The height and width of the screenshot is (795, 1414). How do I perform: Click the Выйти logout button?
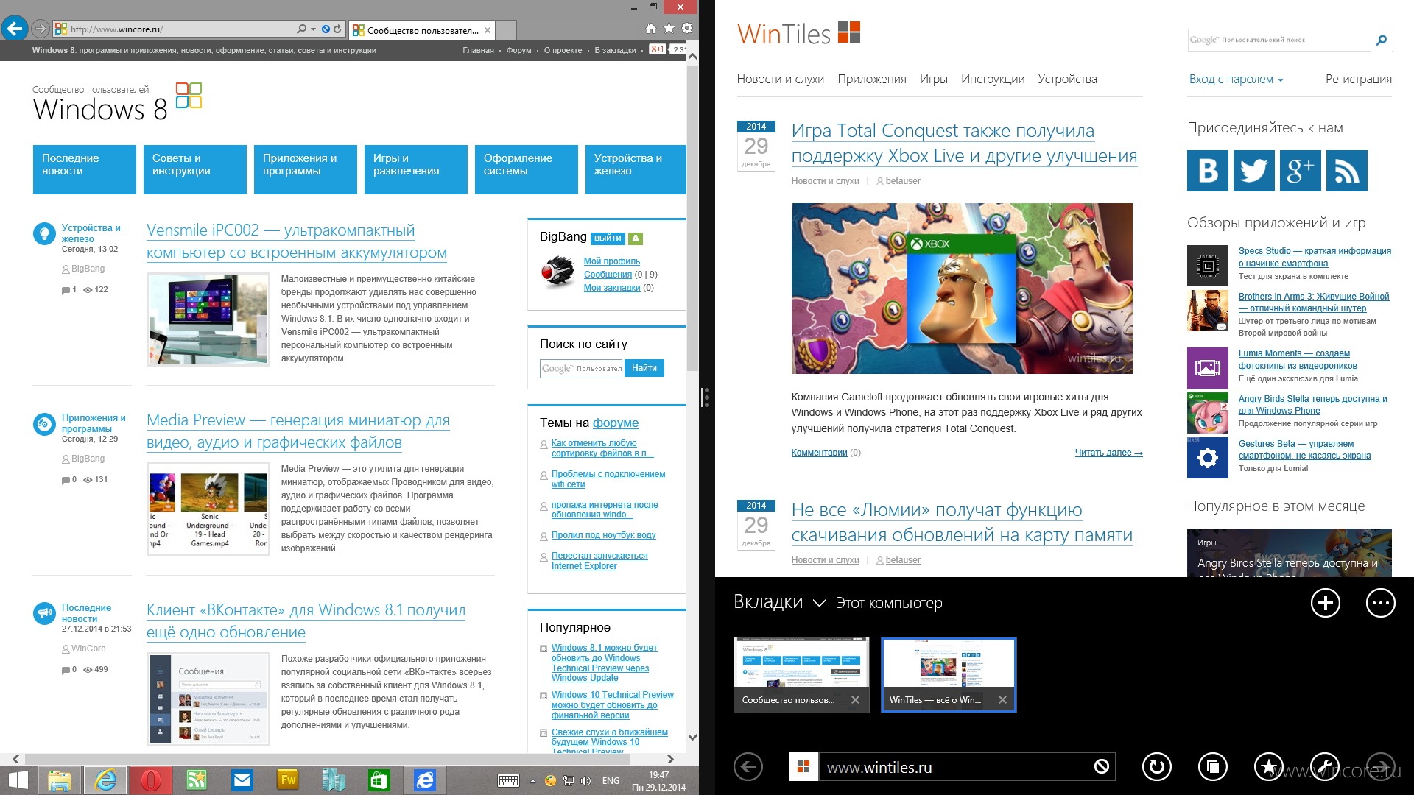pyautogui.click(x=608, y=238)
